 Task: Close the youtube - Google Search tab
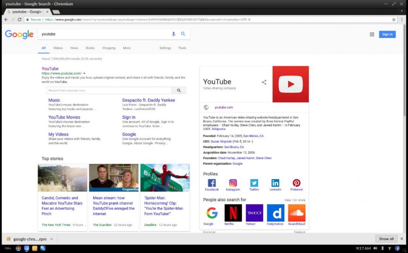[x=47, y=12]
